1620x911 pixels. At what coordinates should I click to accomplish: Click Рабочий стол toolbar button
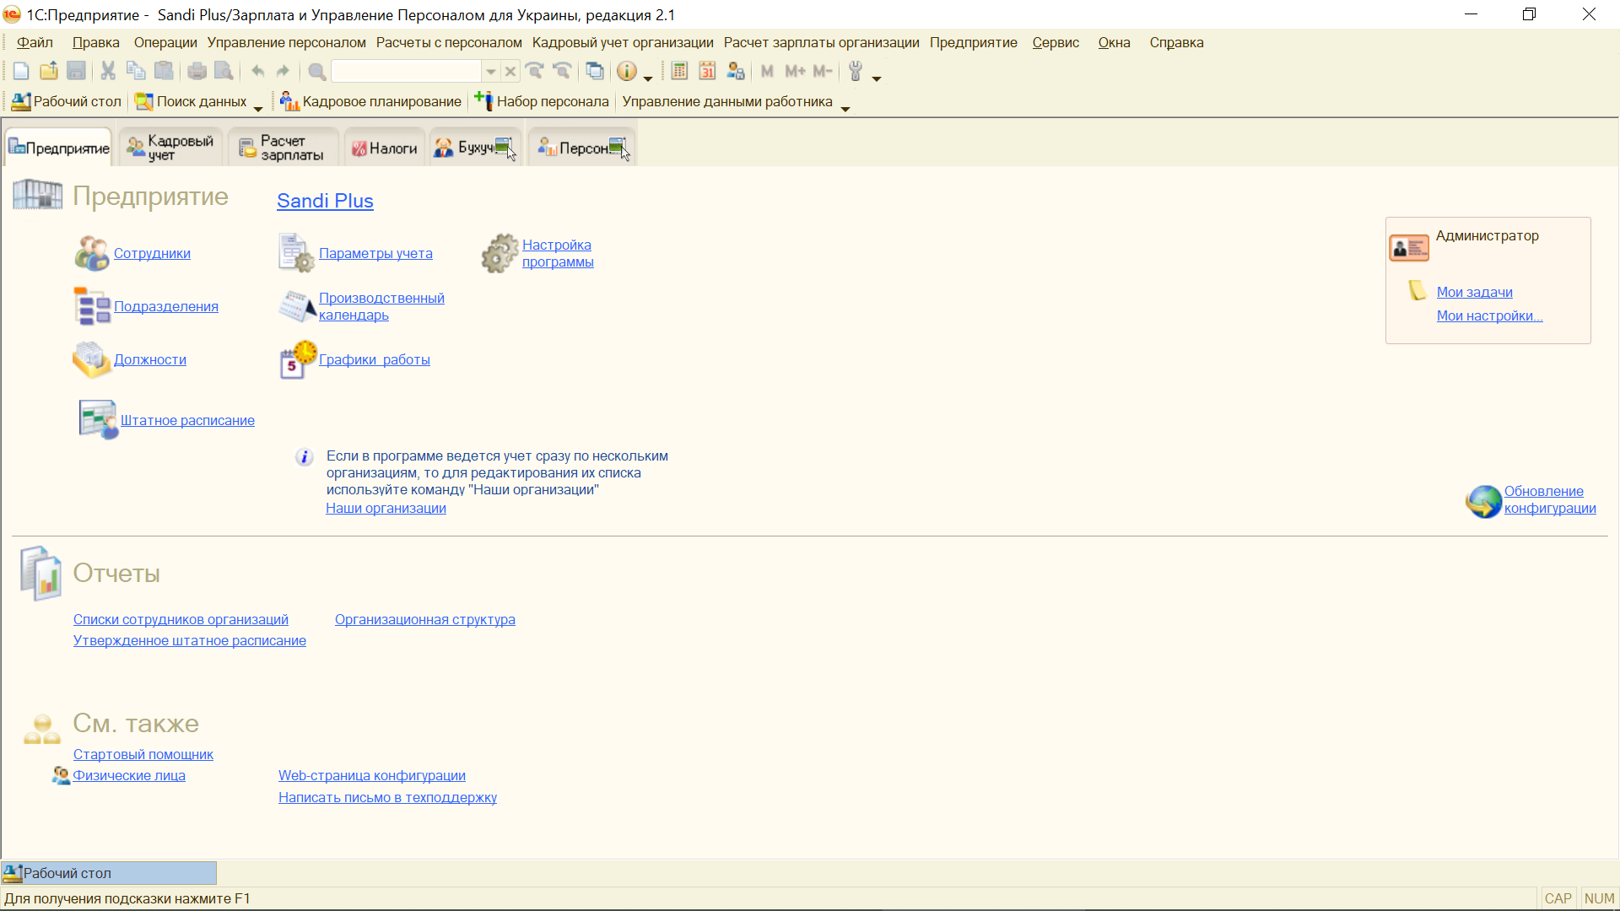[x=67, y=101]
